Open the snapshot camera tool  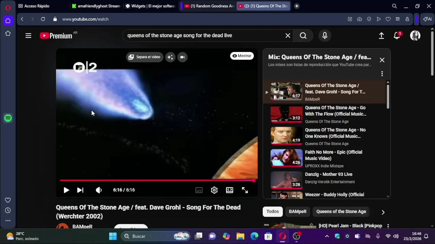pos(360,19)
